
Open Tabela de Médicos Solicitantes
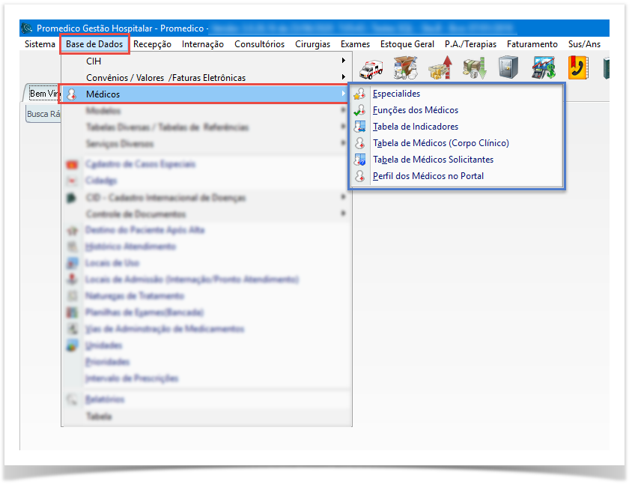click(433, 160)
